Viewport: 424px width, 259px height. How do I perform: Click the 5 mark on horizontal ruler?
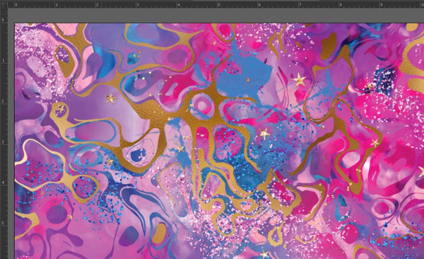(219, 5)
